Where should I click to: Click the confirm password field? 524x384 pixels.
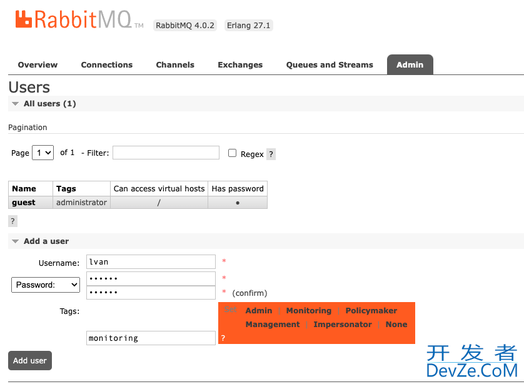pos(151,293)
